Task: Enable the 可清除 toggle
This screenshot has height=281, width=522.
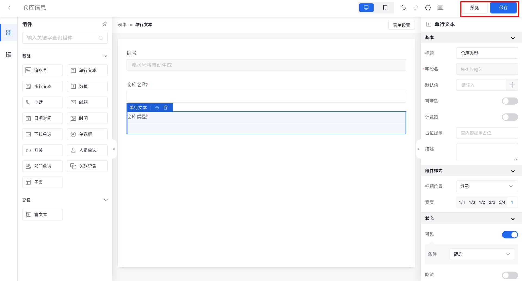Action: coord(509,101)
